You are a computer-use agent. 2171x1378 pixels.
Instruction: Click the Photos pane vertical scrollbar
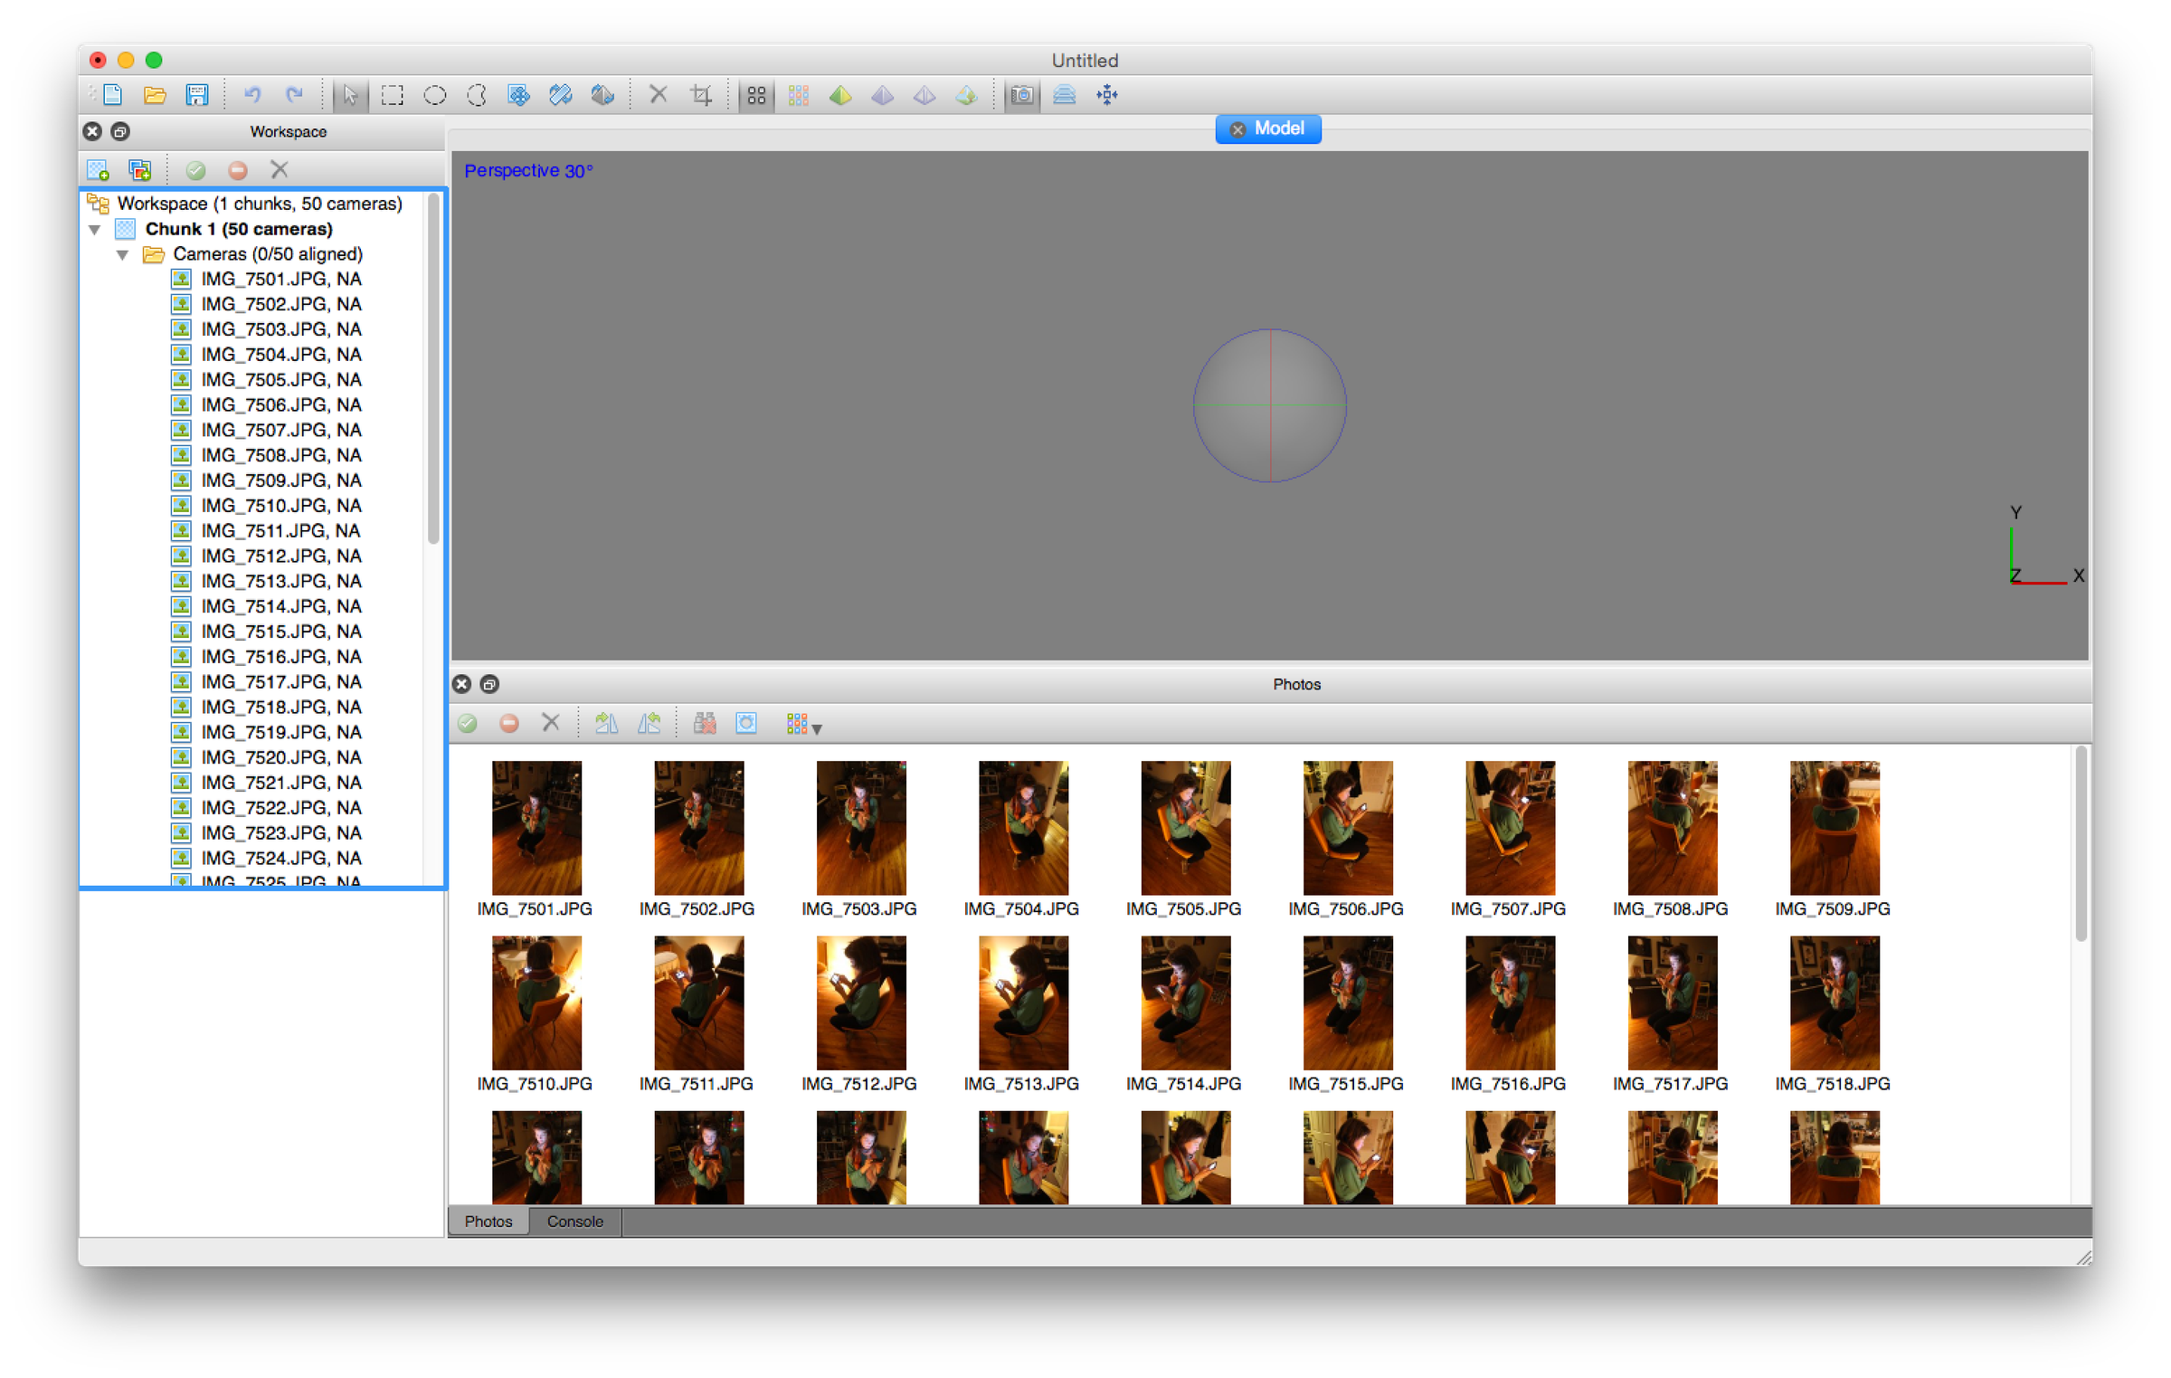tap(2081, 841)
